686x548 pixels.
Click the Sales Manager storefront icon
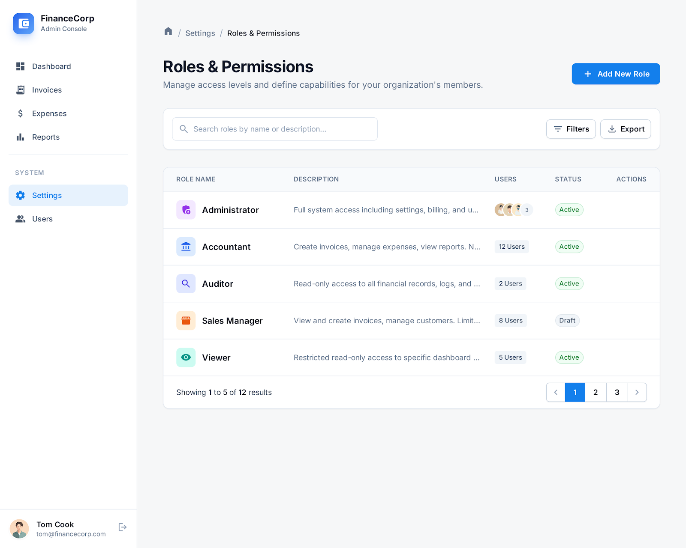tap(186, 321)
